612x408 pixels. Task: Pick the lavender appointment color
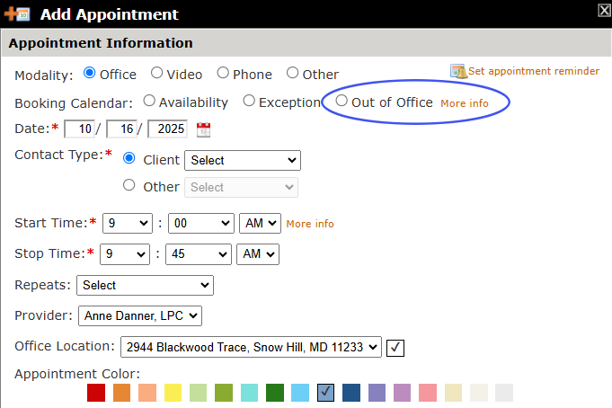coord(402,393)
